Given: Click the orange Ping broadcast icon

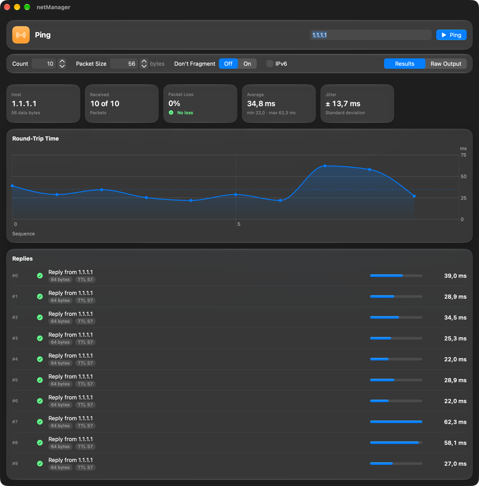Looking at the screenshot, I should coord(21,35).
